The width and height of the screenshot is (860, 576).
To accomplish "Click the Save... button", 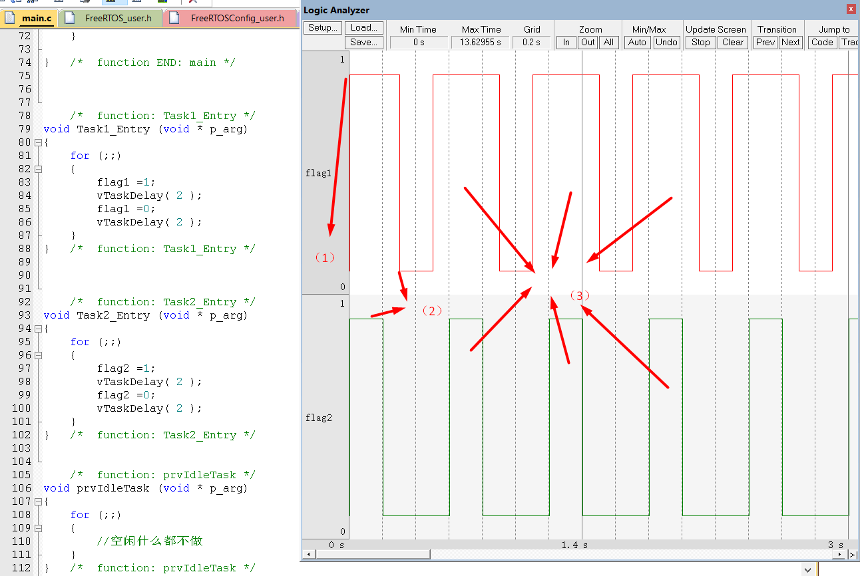I will tap(364, 43).
